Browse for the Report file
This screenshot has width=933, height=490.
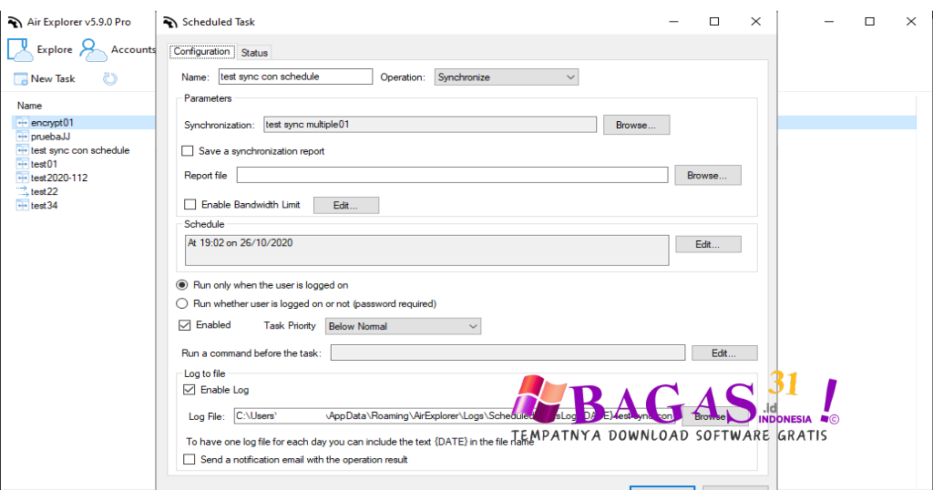tap(707, 176)
